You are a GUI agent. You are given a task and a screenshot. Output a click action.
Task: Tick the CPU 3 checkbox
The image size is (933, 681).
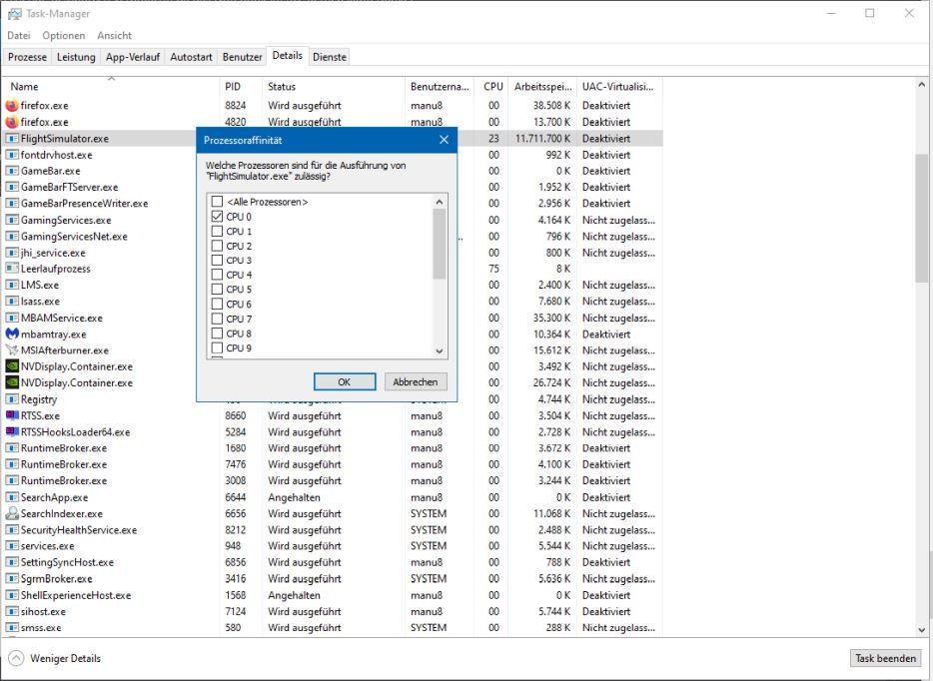click(x=217, y=261)
